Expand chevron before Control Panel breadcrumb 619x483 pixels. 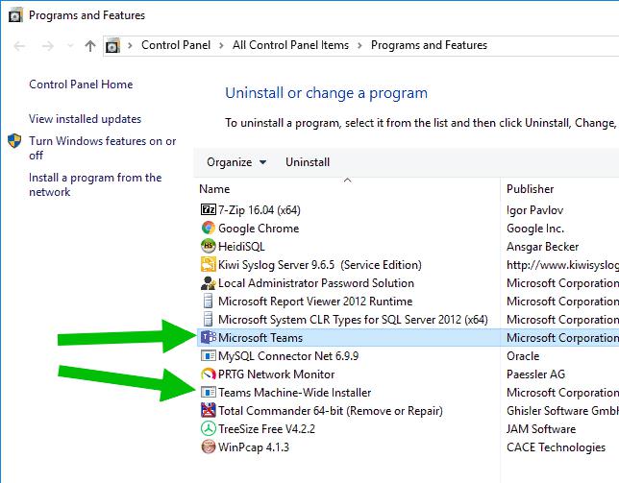(130, 46)
